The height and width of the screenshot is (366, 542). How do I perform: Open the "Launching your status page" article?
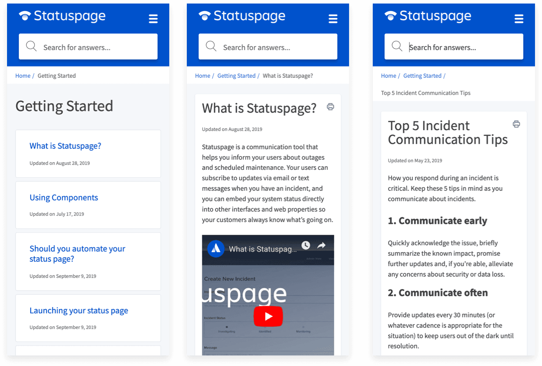point(79,310)
